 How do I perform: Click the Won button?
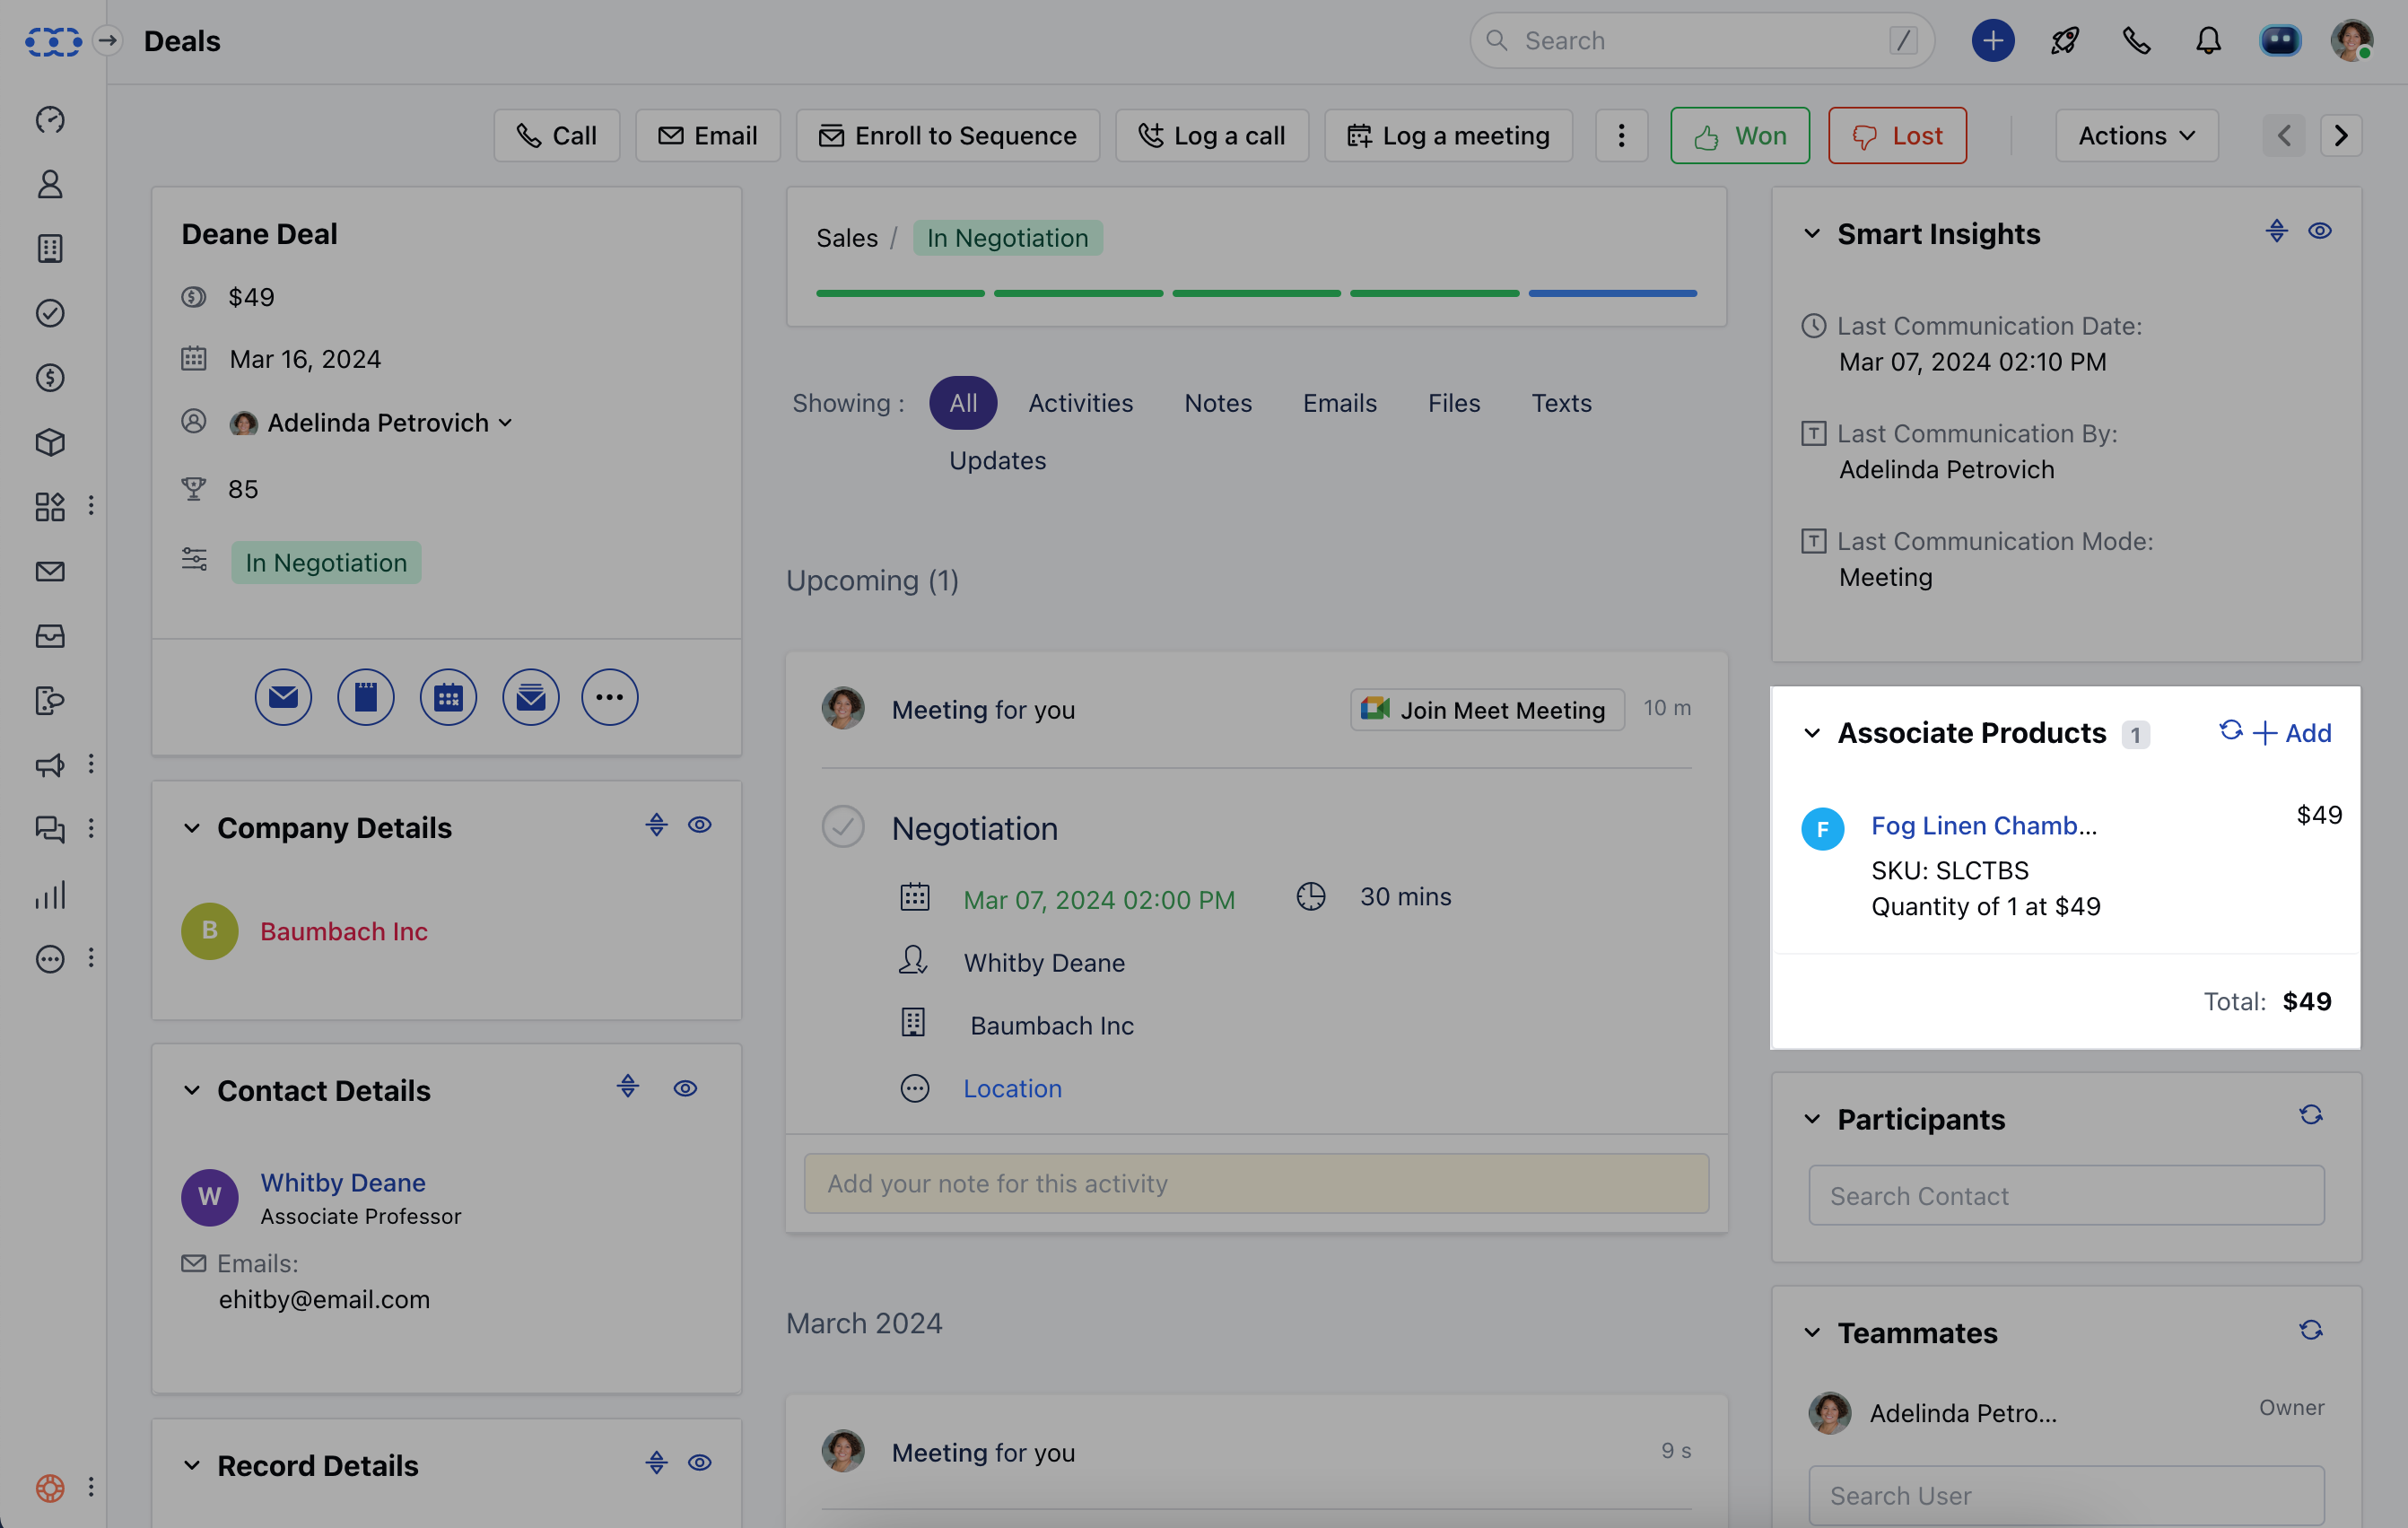pyautogui.click(x=1739, y=136)
